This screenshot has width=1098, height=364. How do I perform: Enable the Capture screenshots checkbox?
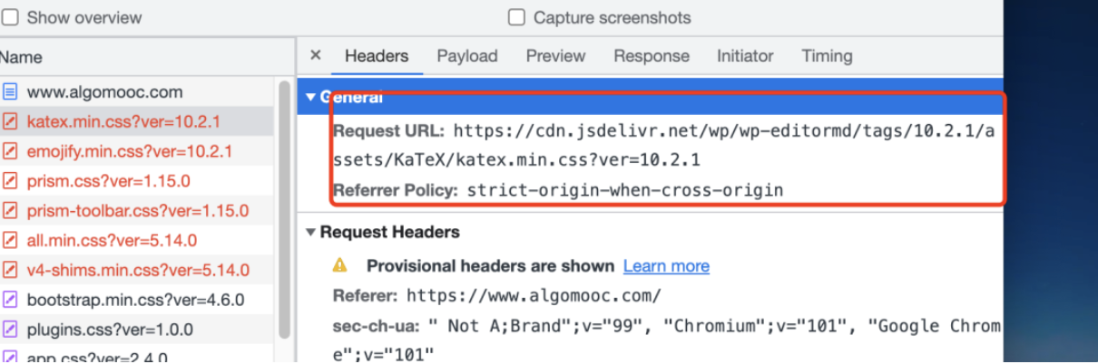(516, 17)
